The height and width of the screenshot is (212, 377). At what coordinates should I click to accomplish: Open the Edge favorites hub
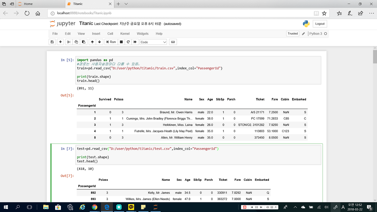pos(339,13)
